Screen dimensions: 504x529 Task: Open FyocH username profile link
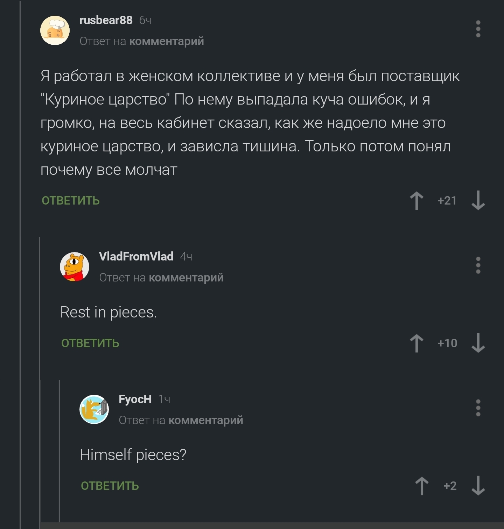(135, 399)
